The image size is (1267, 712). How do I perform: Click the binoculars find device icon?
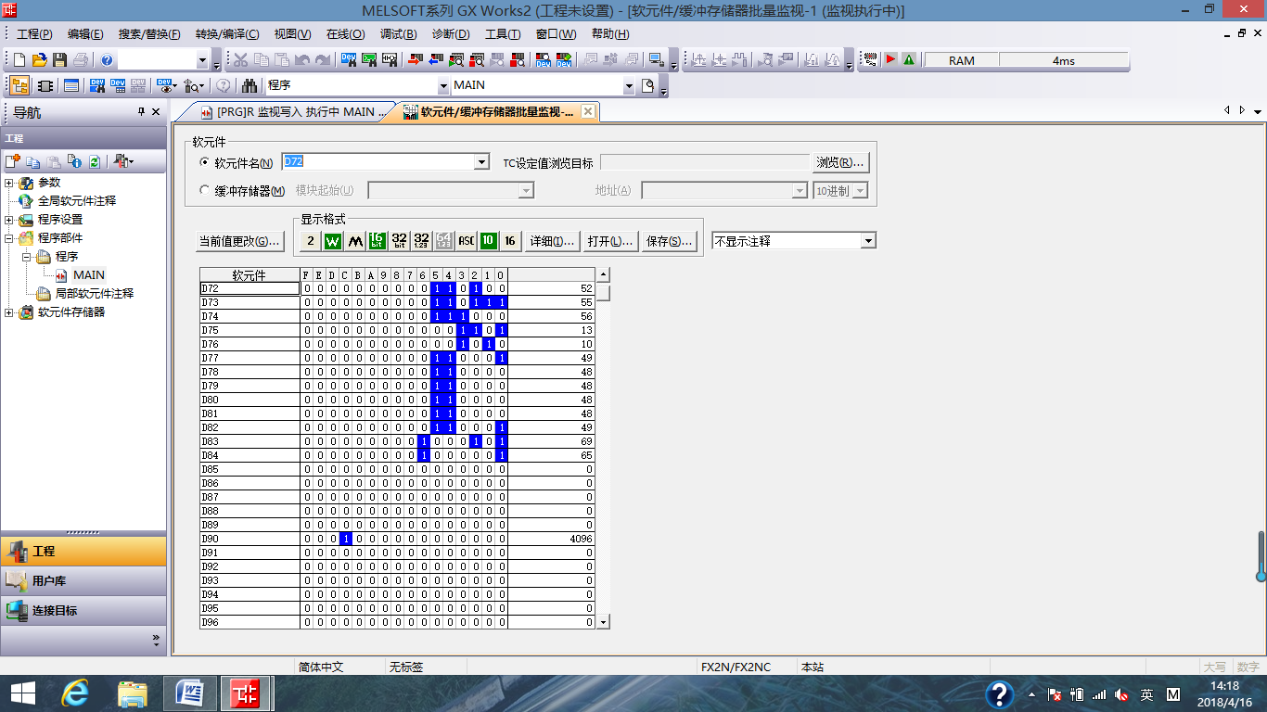(x=250, y=85)
